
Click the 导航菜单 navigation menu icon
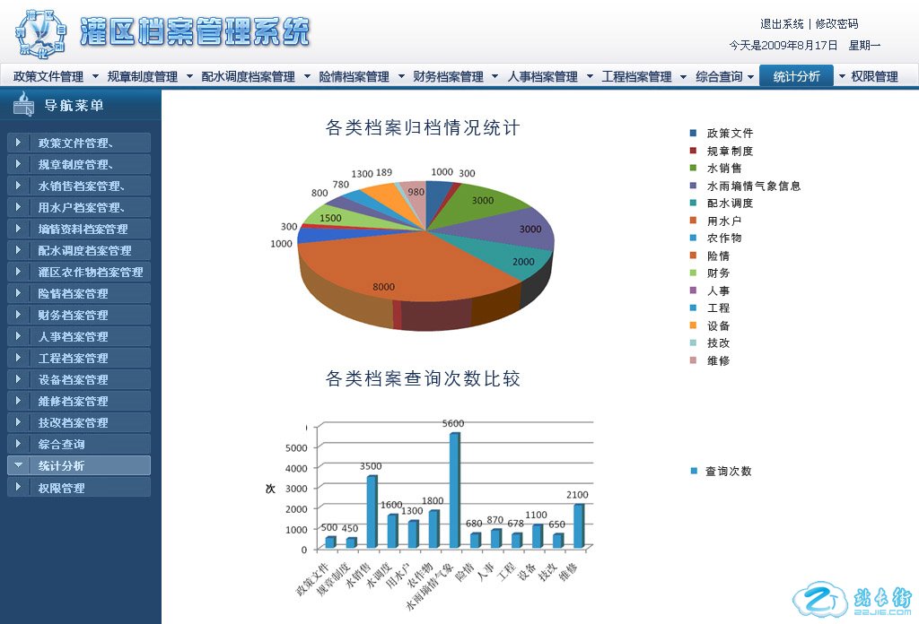pyautogui.click(x=24, y=106)
